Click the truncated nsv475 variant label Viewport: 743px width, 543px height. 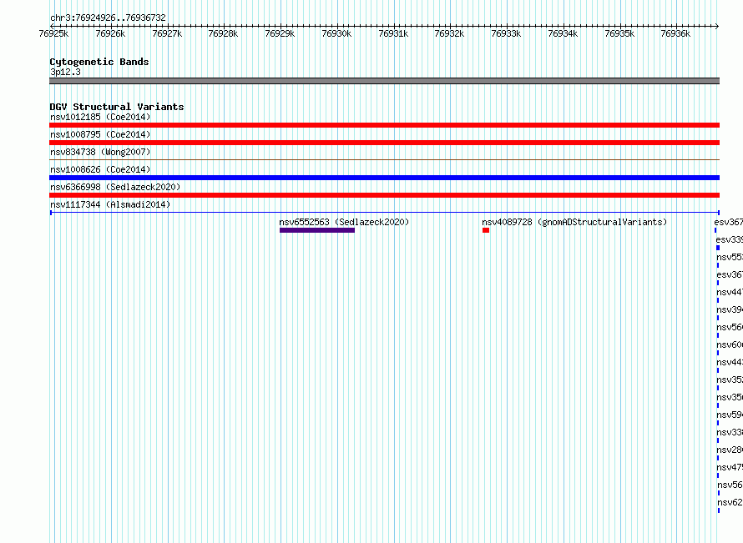(730, 467)
